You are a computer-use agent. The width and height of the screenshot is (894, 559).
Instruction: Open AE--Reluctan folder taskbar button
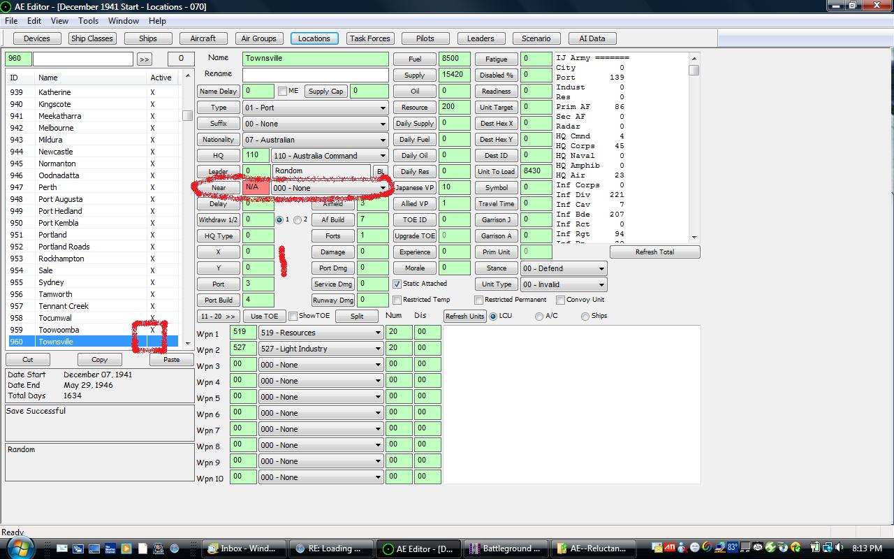(594, 549)
